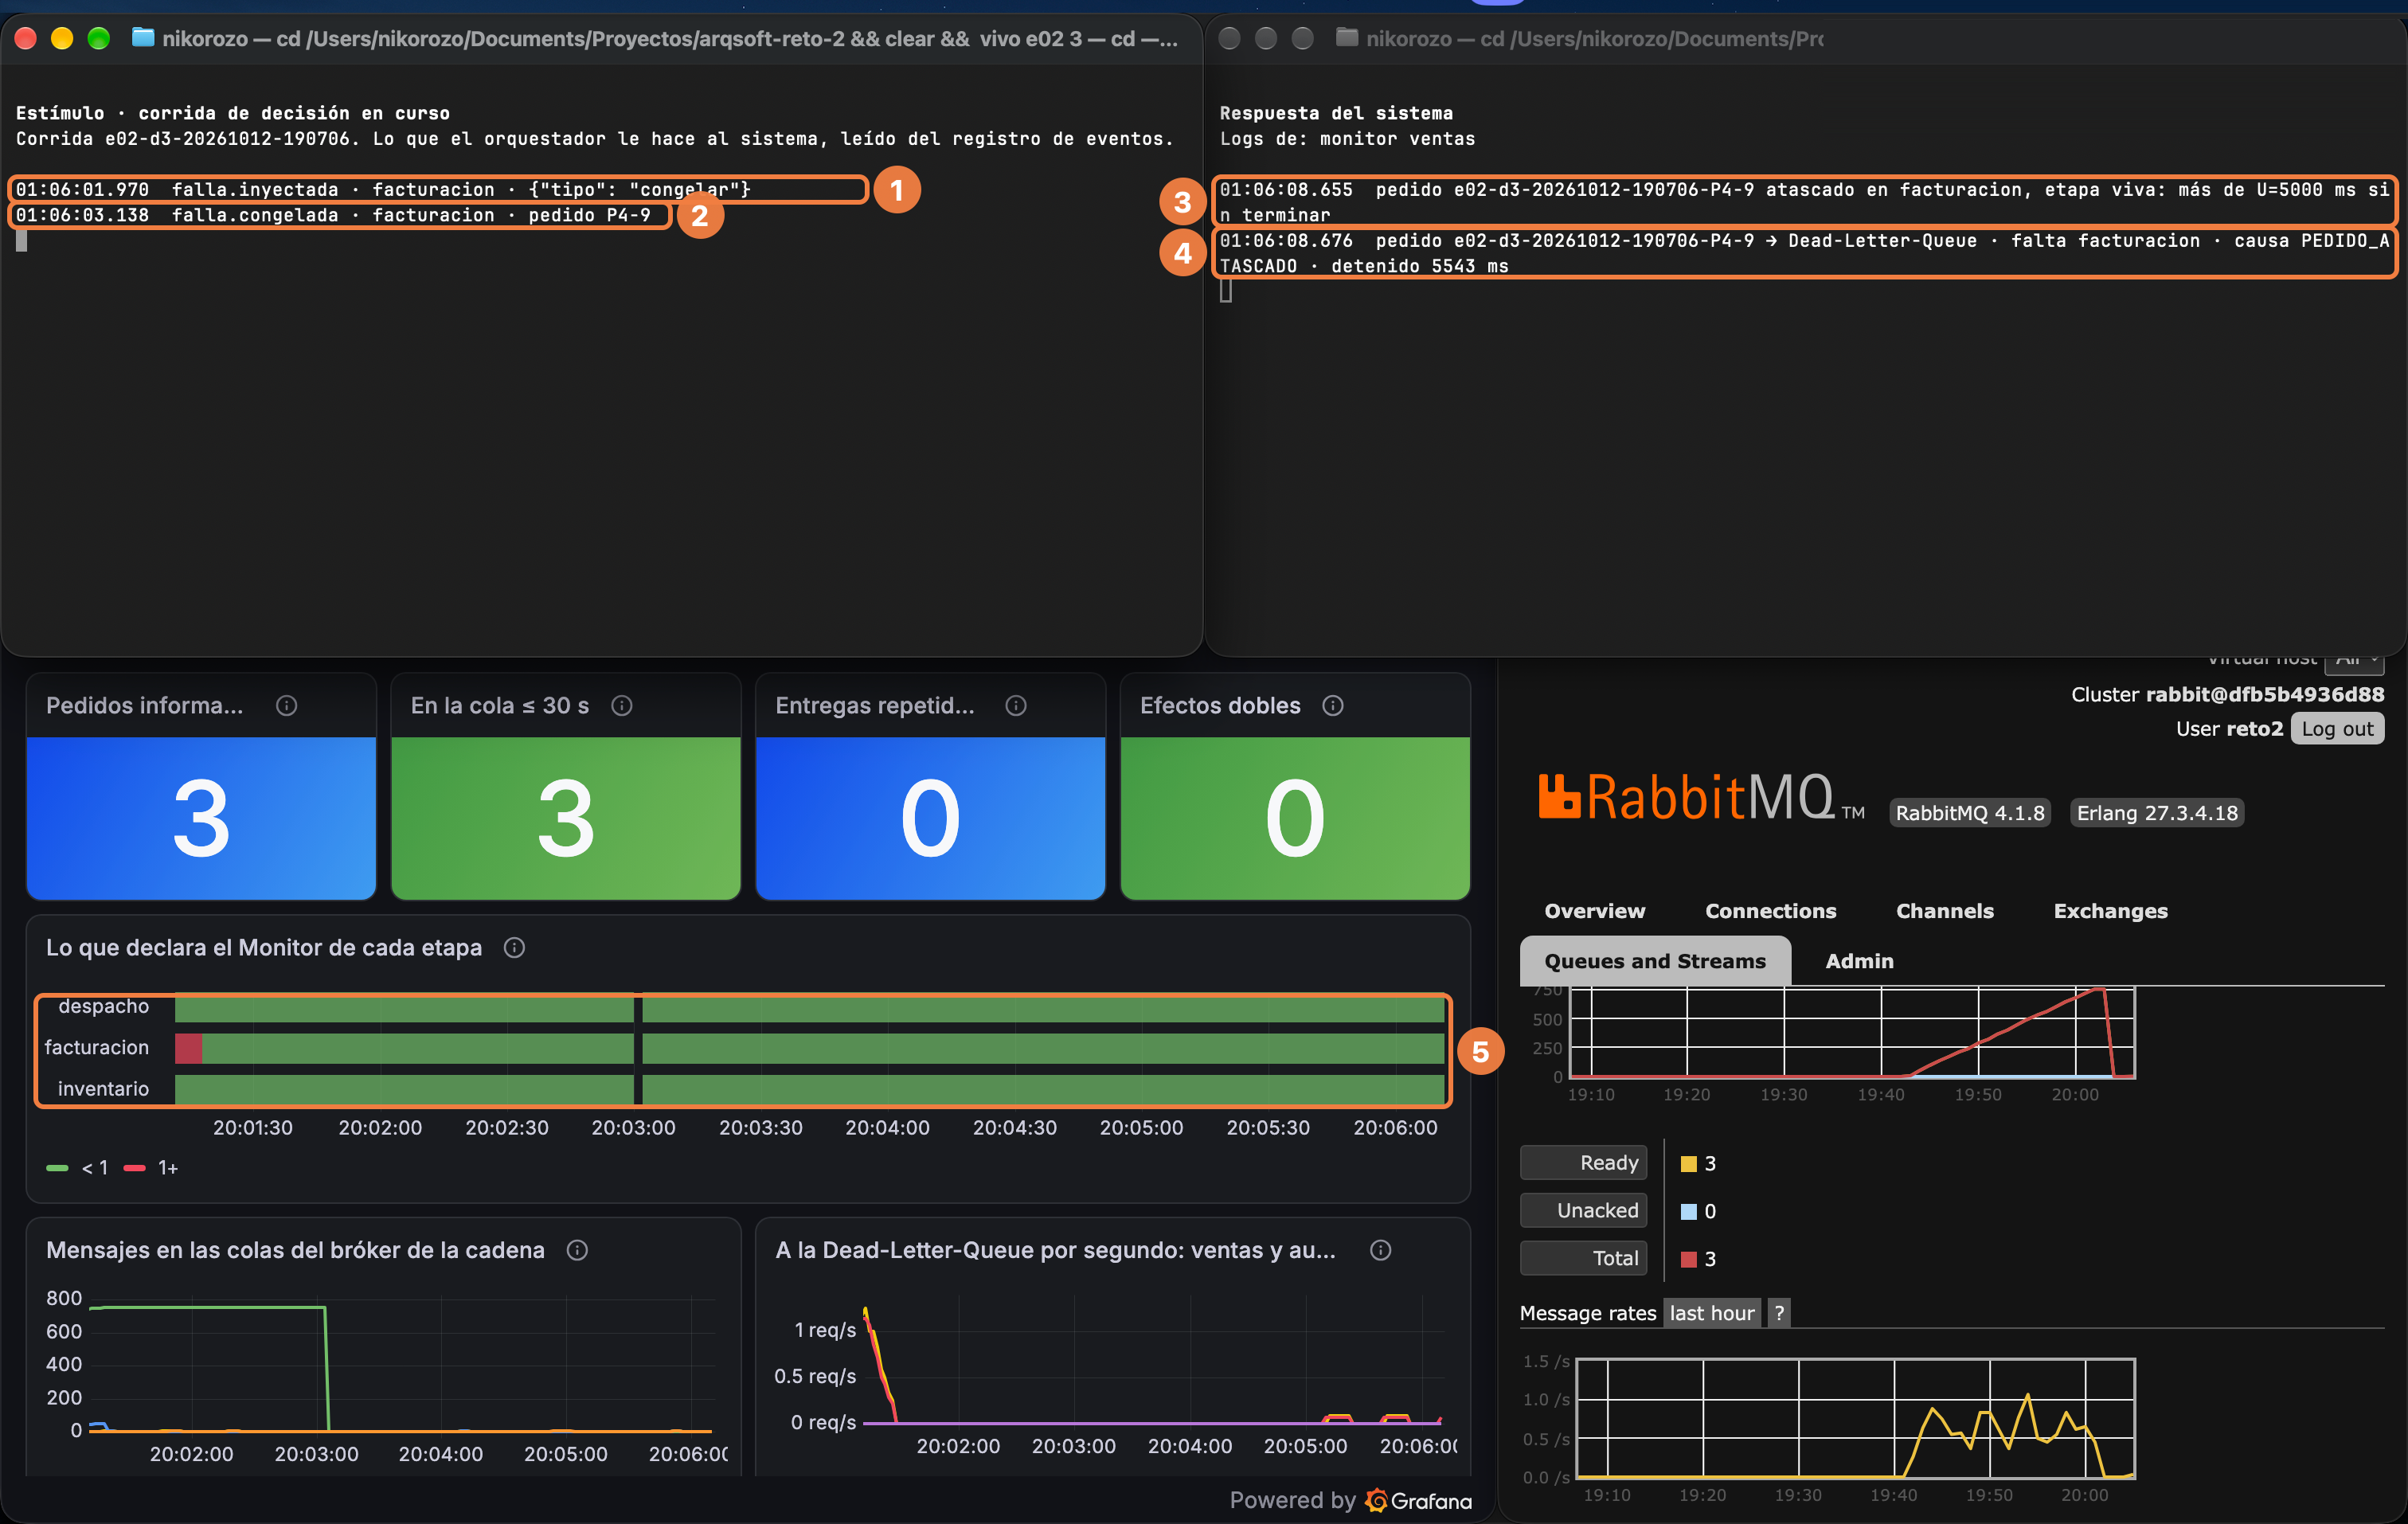Click info icon on Mensajes en las colas panel
2408x1524 pixels.
click(x=577, y=1250)
